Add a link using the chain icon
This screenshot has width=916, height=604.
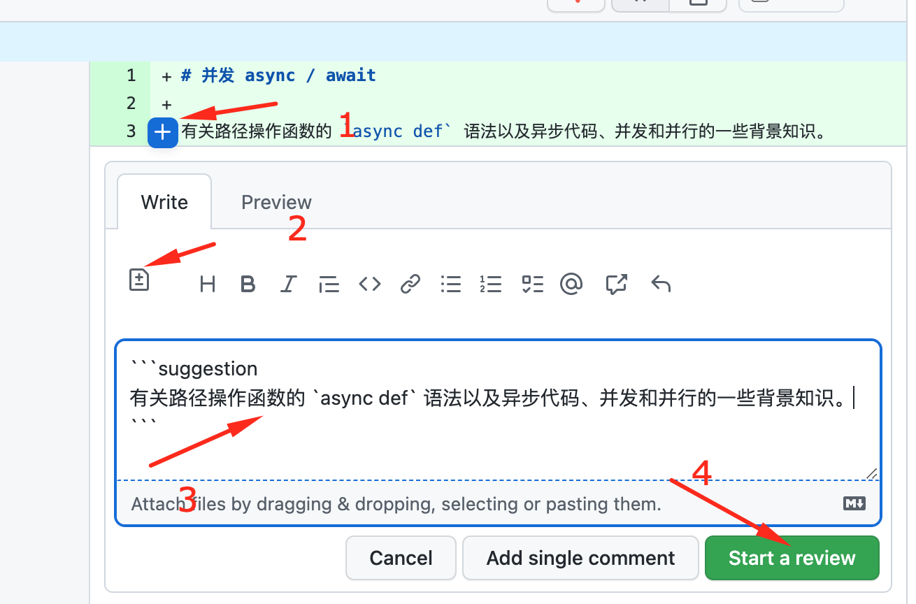click(x=410, y=284)
